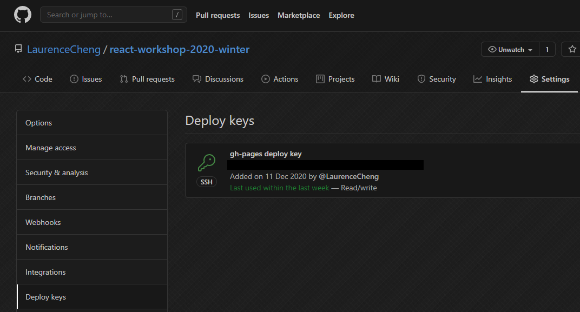This screenshot has width=580, height=312.
Task: Click the Added on 11 Dec 2020 text
Action: click(268, 176)
